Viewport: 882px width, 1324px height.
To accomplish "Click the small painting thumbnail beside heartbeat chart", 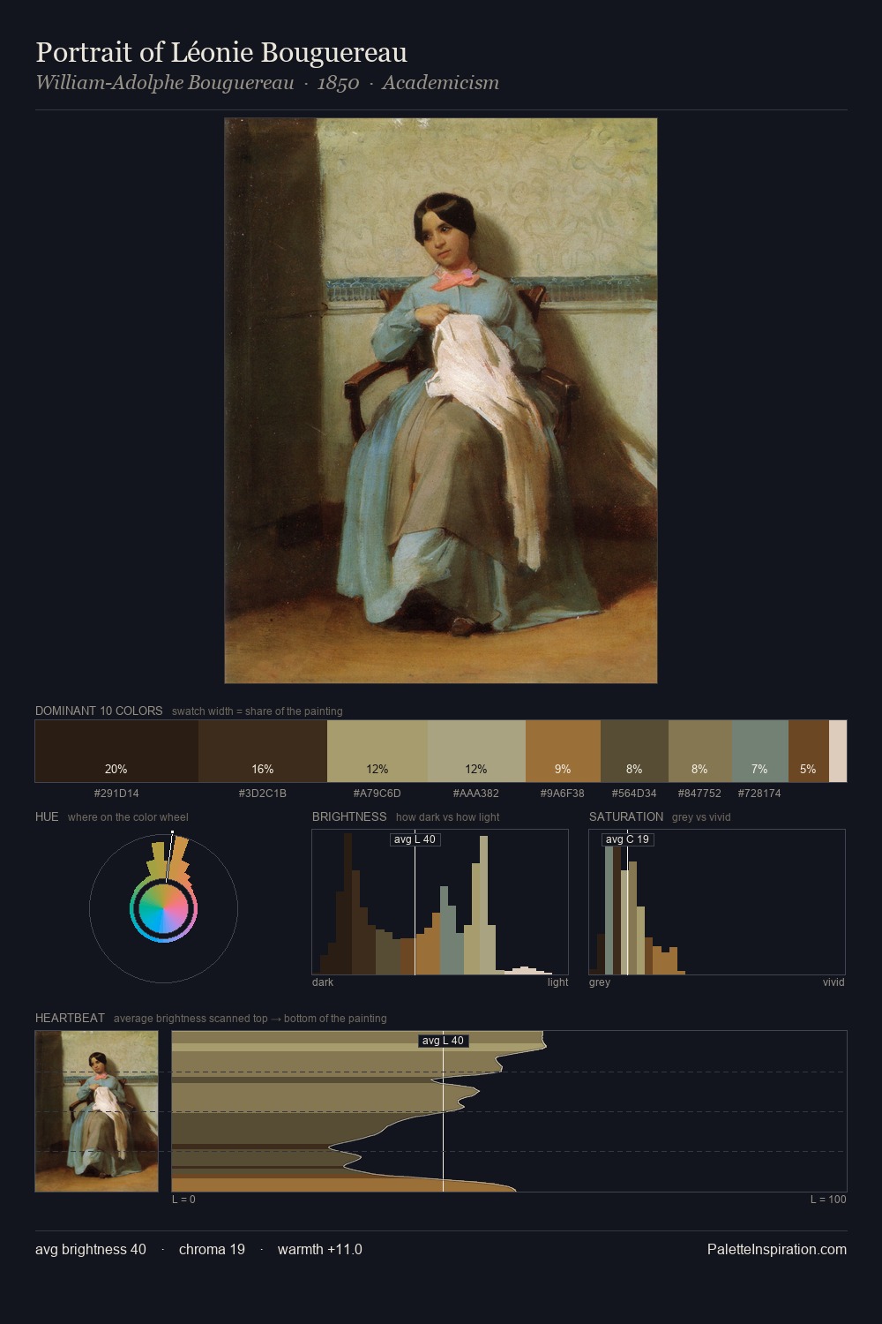I will [x=97, y=1111].
